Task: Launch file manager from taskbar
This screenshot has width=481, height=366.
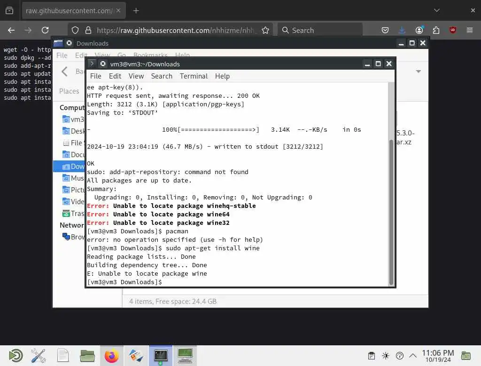Action: 87,356
